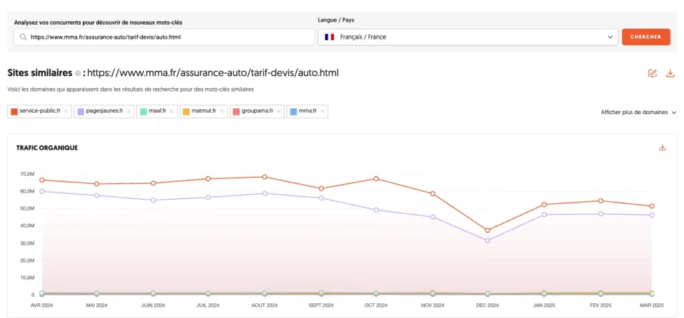Click the 70,0M y-axis label
Image resolution: width=684 pixels, height=318 pixels.
[x=27, y=174]
